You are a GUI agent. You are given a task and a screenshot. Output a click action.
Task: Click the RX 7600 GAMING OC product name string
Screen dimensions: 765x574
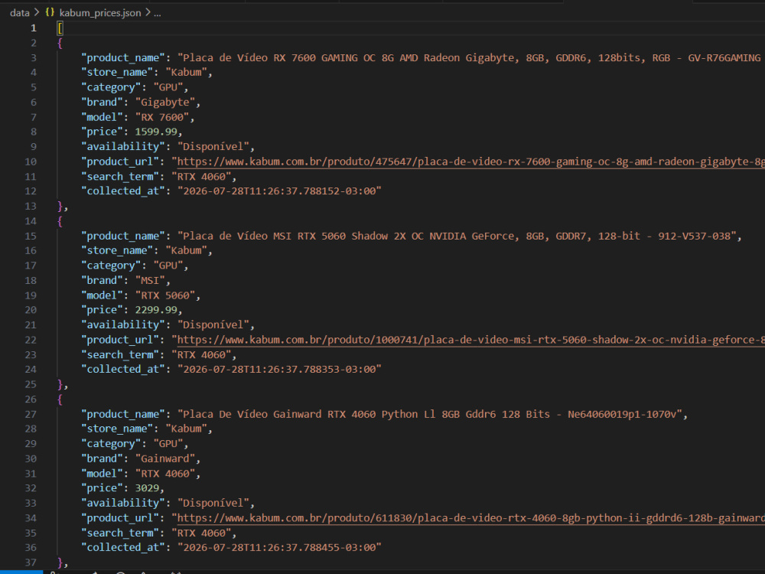(x=470, y=57)
